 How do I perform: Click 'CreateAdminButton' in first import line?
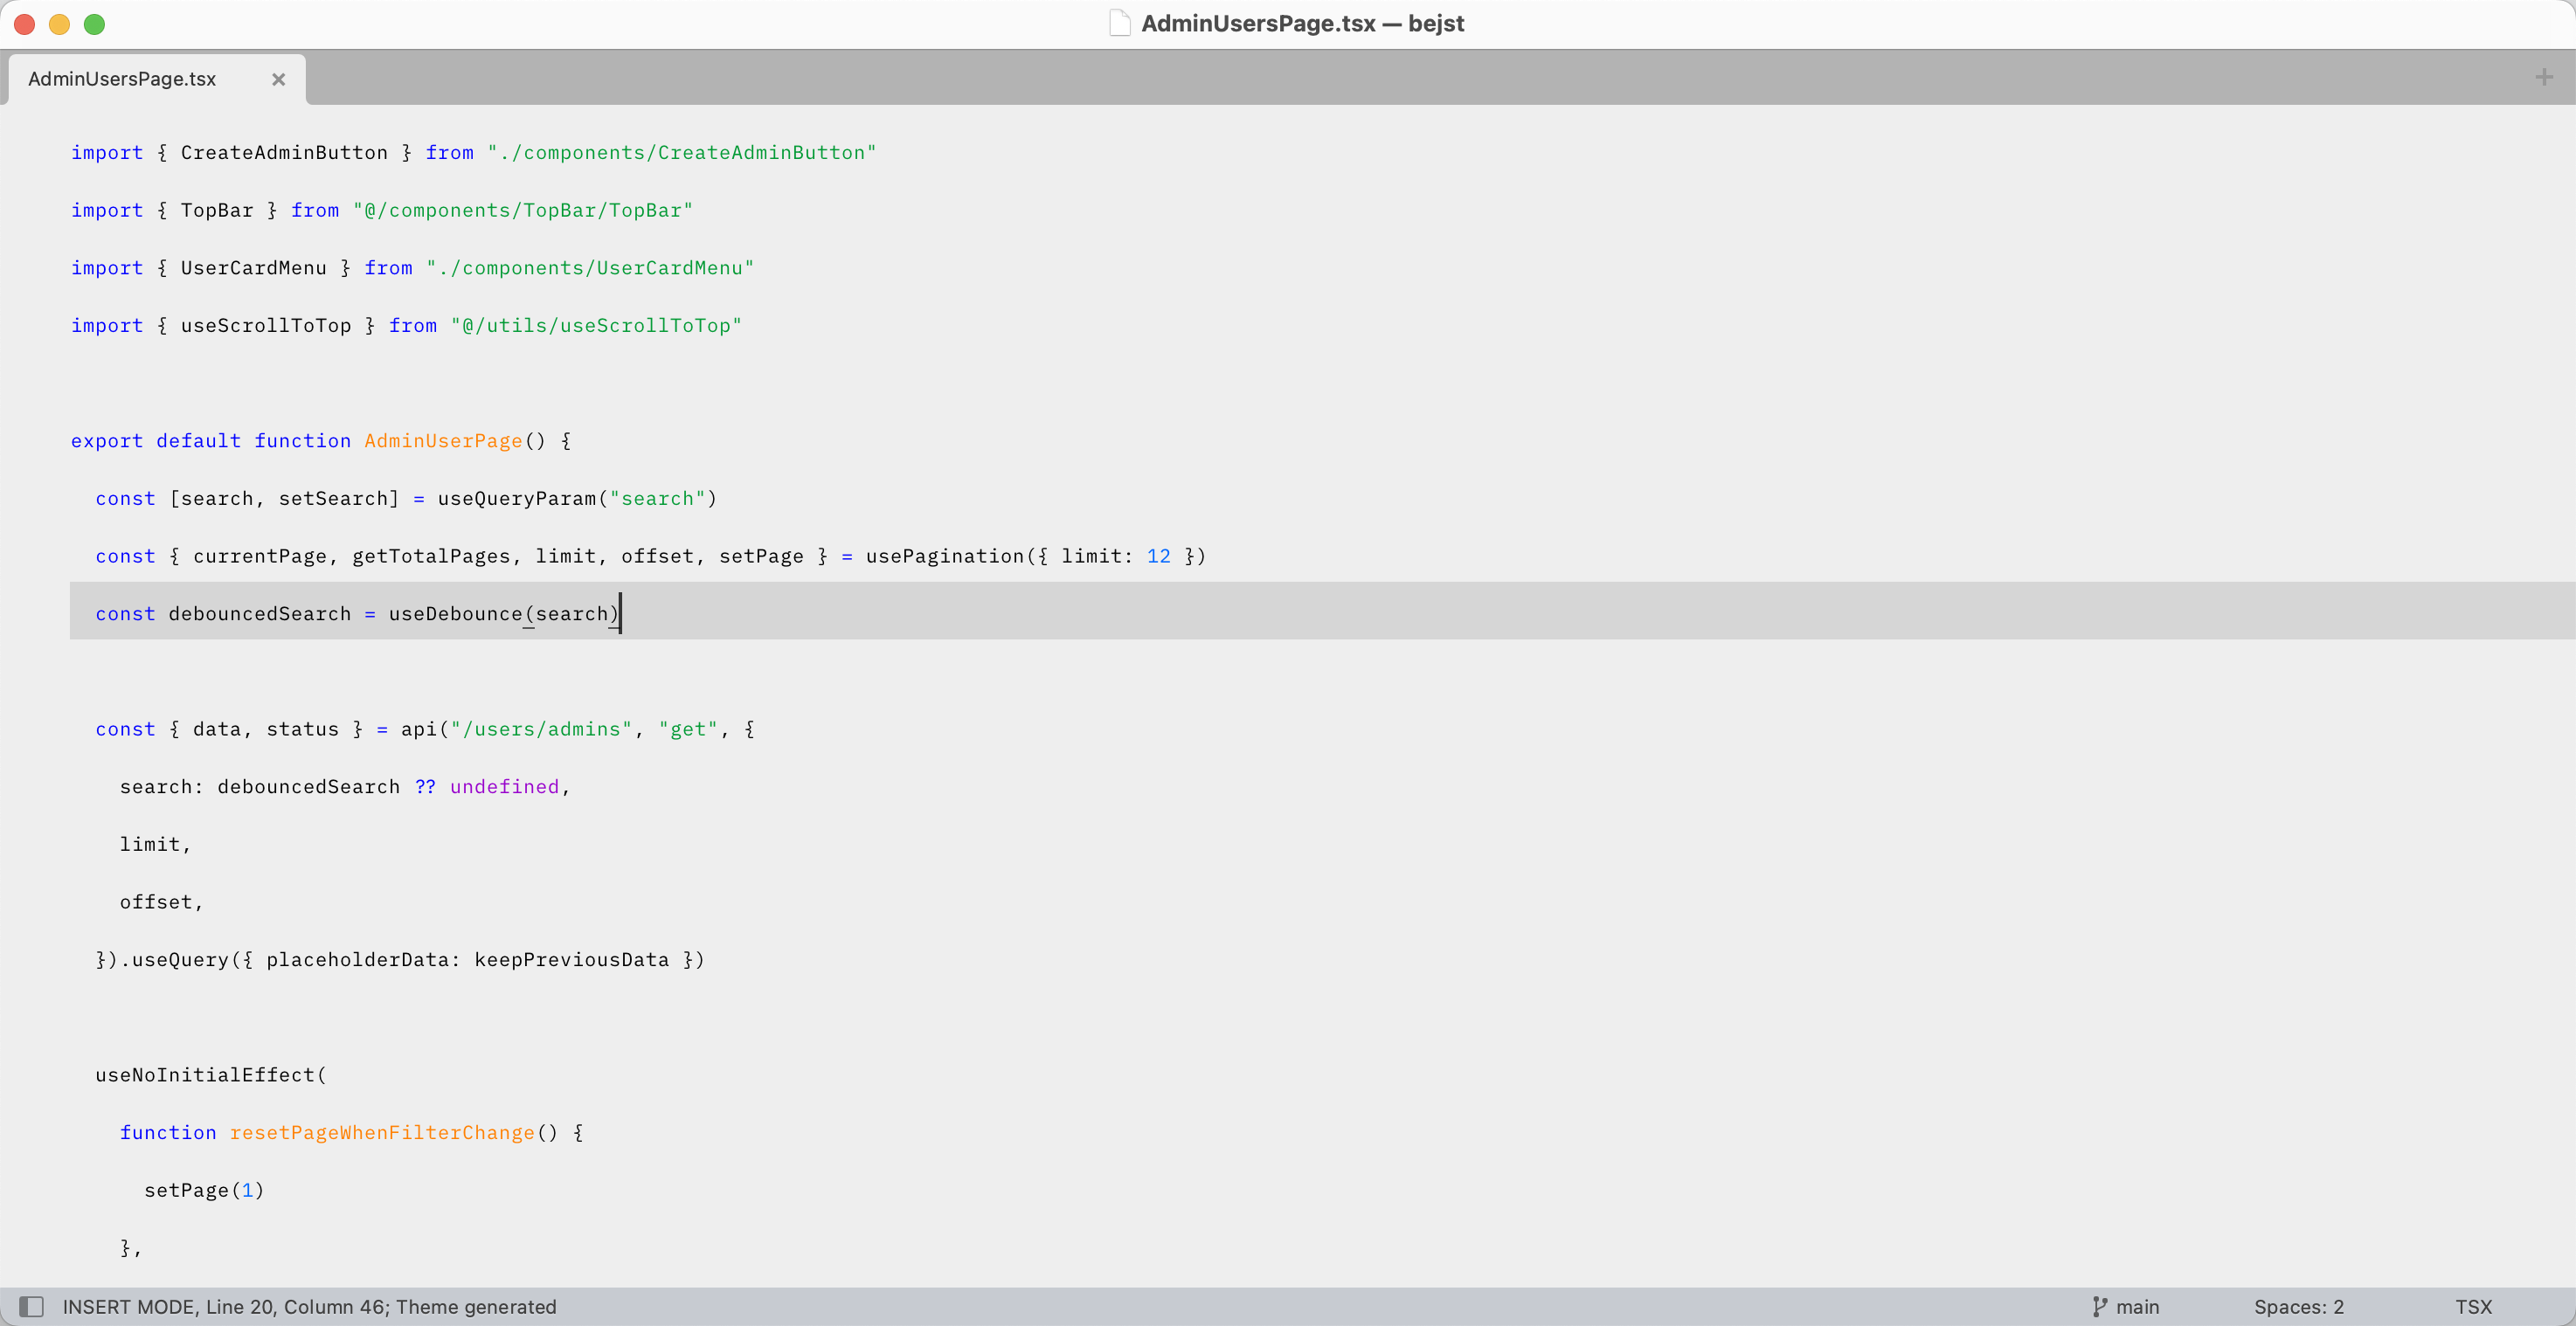[284, 152]
